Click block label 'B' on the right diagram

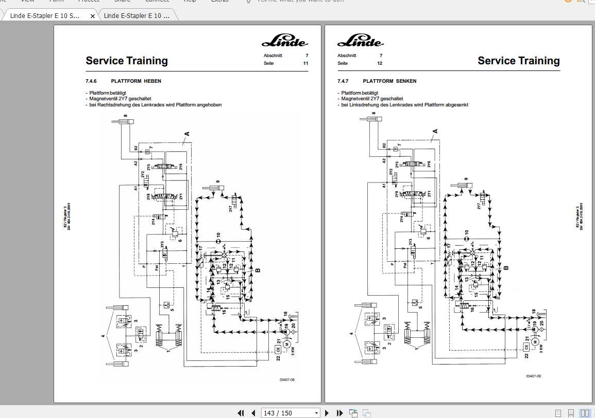506,268
